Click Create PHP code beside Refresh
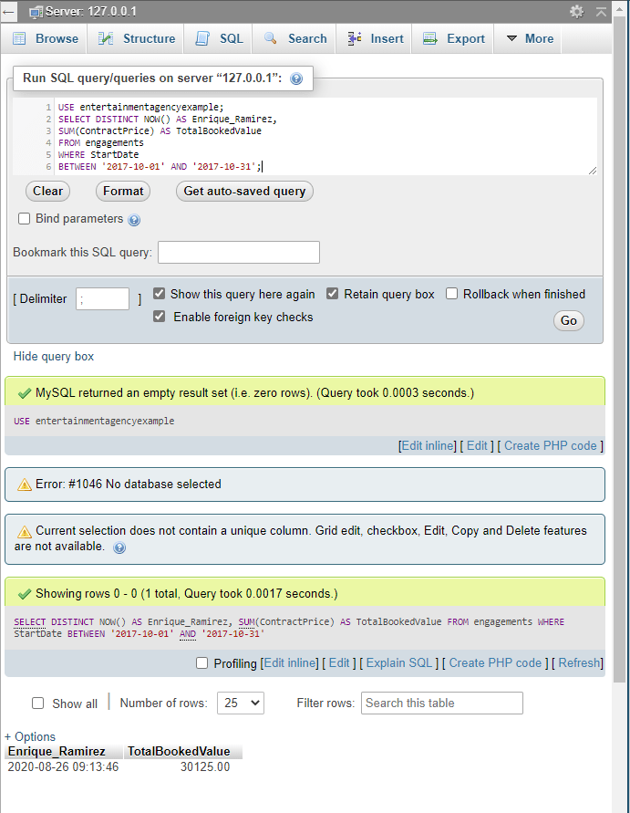The image size is (630, 813). tap(495, 663)
